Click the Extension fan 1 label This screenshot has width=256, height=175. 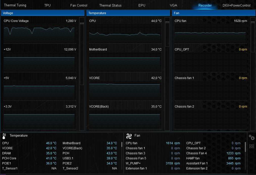click(136, 168)
